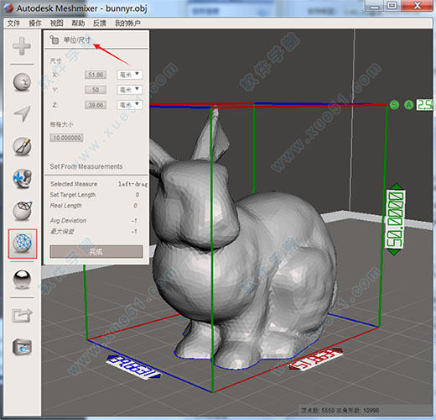
Task: Click the Z size field 39.66
Action: [x=96, y=105]
